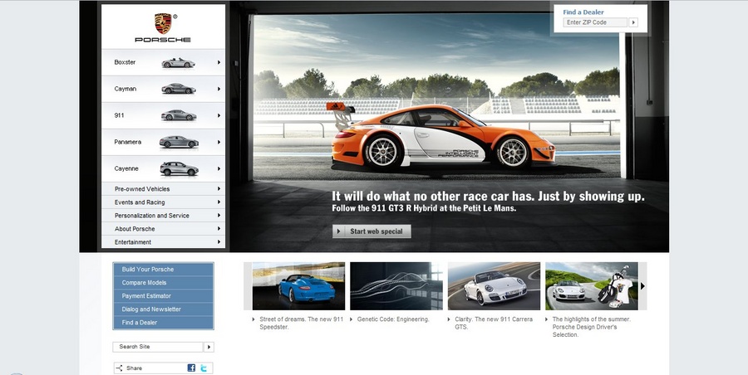
Task: Select the Boxster car image
Action: tap(178, 62)
